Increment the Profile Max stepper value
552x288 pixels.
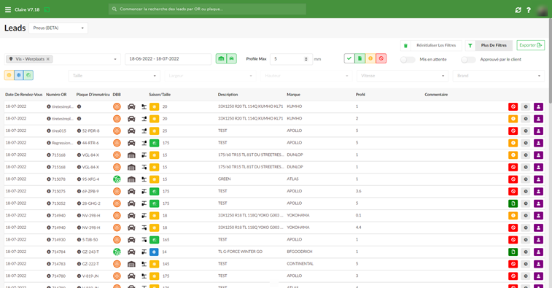(x=306, y=58)
